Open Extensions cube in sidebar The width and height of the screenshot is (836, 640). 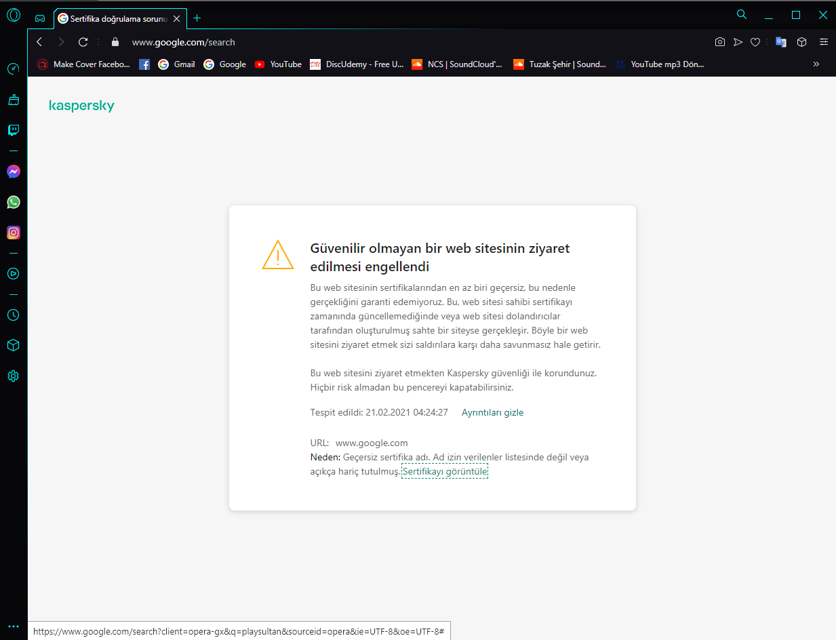coord(13,346)
